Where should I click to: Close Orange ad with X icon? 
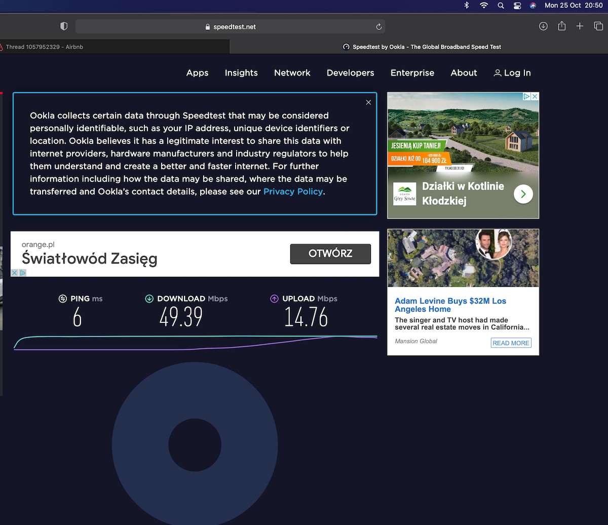point(15,273)
